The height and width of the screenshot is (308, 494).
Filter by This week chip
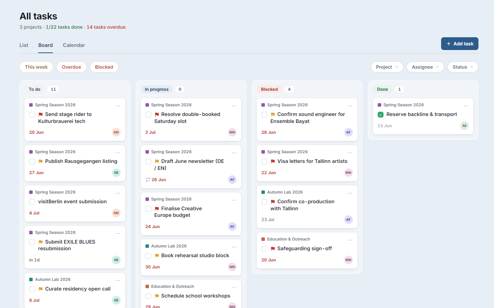36,67
